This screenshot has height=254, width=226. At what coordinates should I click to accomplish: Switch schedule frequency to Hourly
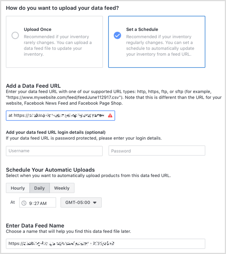click(18, 188)
